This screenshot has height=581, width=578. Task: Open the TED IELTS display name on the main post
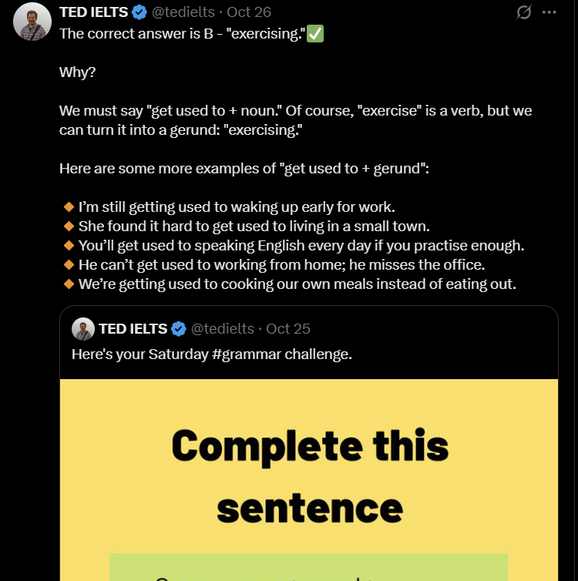[x=93, y=12]
